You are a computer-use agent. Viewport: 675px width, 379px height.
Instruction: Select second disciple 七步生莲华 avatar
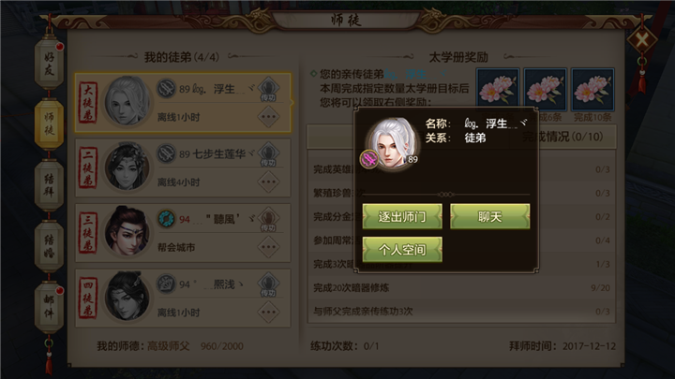[x=127, y=168]
